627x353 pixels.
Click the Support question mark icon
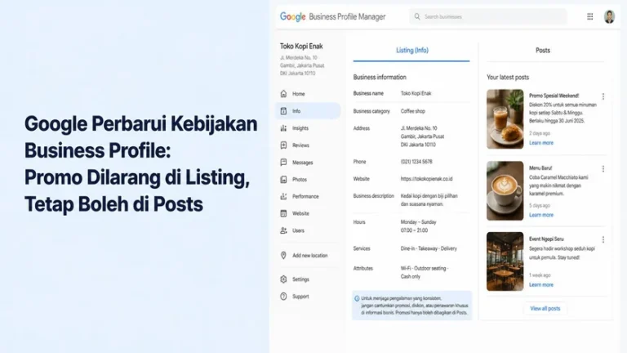point(283,297)
